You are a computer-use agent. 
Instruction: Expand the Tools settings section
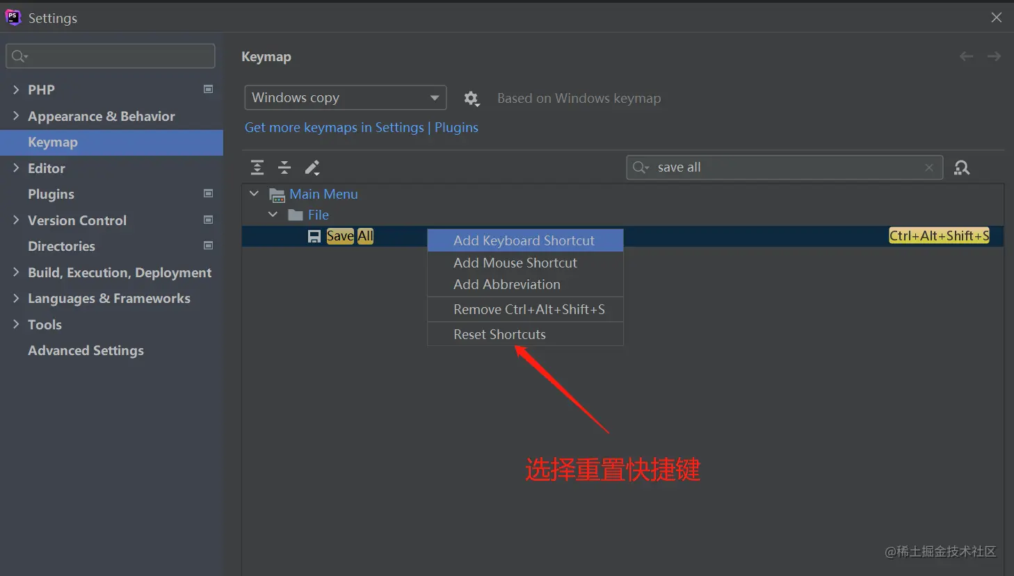pos(16,324)
